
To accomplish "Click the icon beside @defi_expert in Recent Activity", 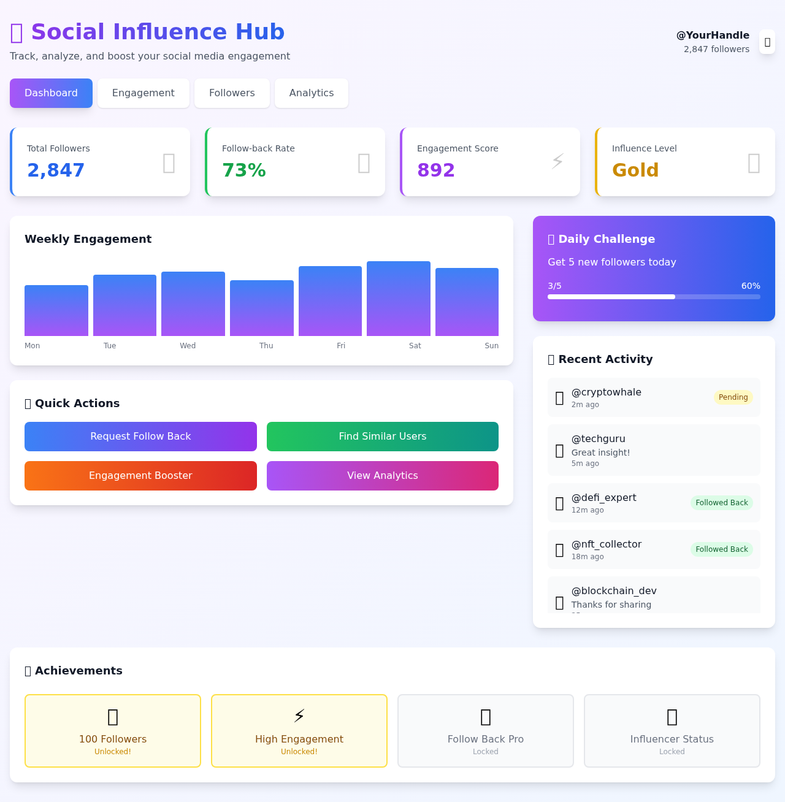I will coord(559,503).
